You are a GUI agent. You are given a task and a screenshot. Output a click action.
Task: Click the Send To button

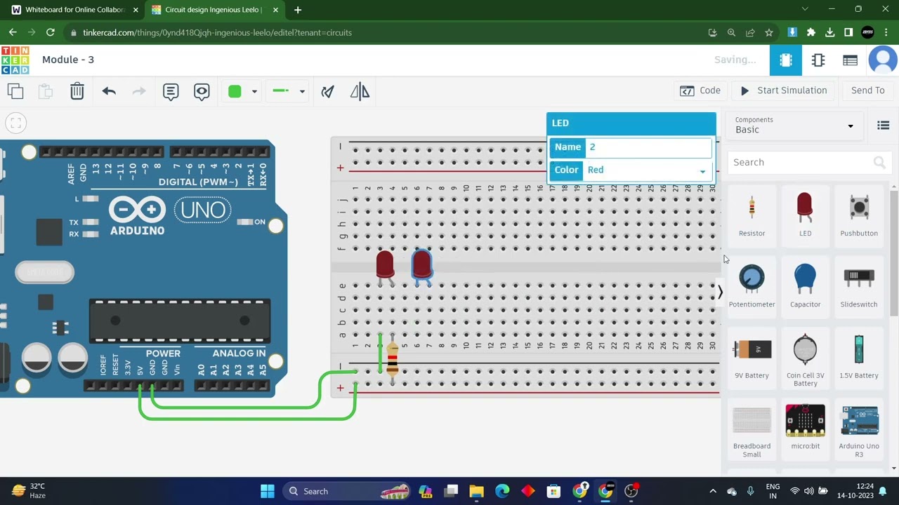click(868, 90)
